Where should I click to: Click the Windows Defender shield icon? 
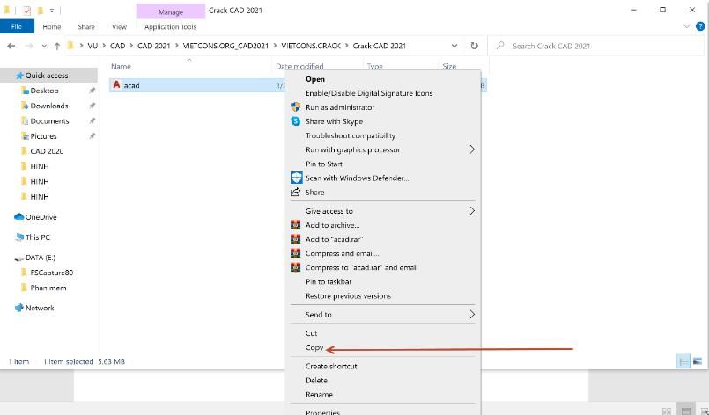click(x=296, y=178)
